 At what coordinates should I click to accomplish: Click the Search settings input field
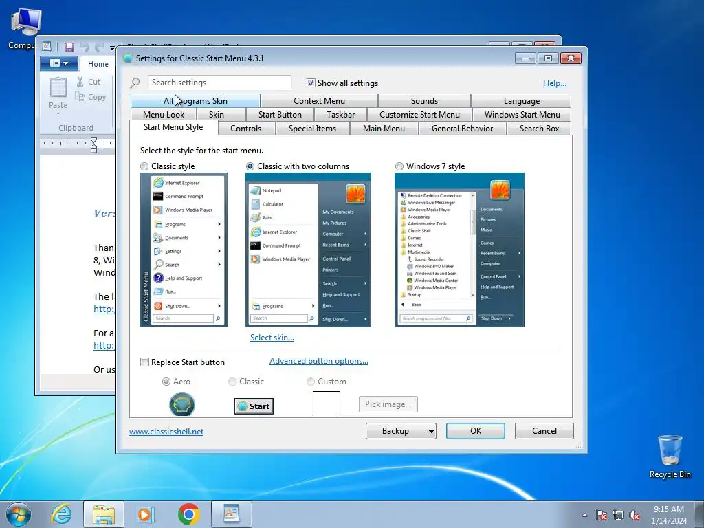(219, 82)
